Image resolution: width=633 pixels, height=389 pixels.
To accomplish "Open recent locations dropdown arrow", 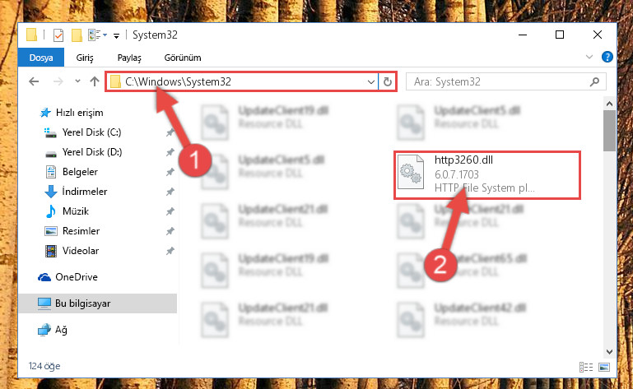I will pos(77,81).
